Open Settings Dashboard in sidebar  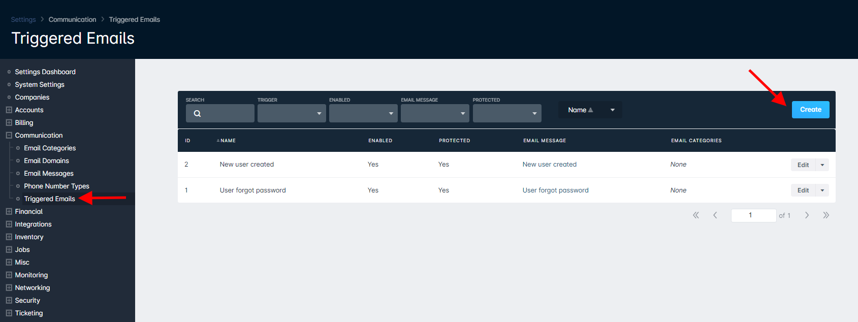[45, 72]
